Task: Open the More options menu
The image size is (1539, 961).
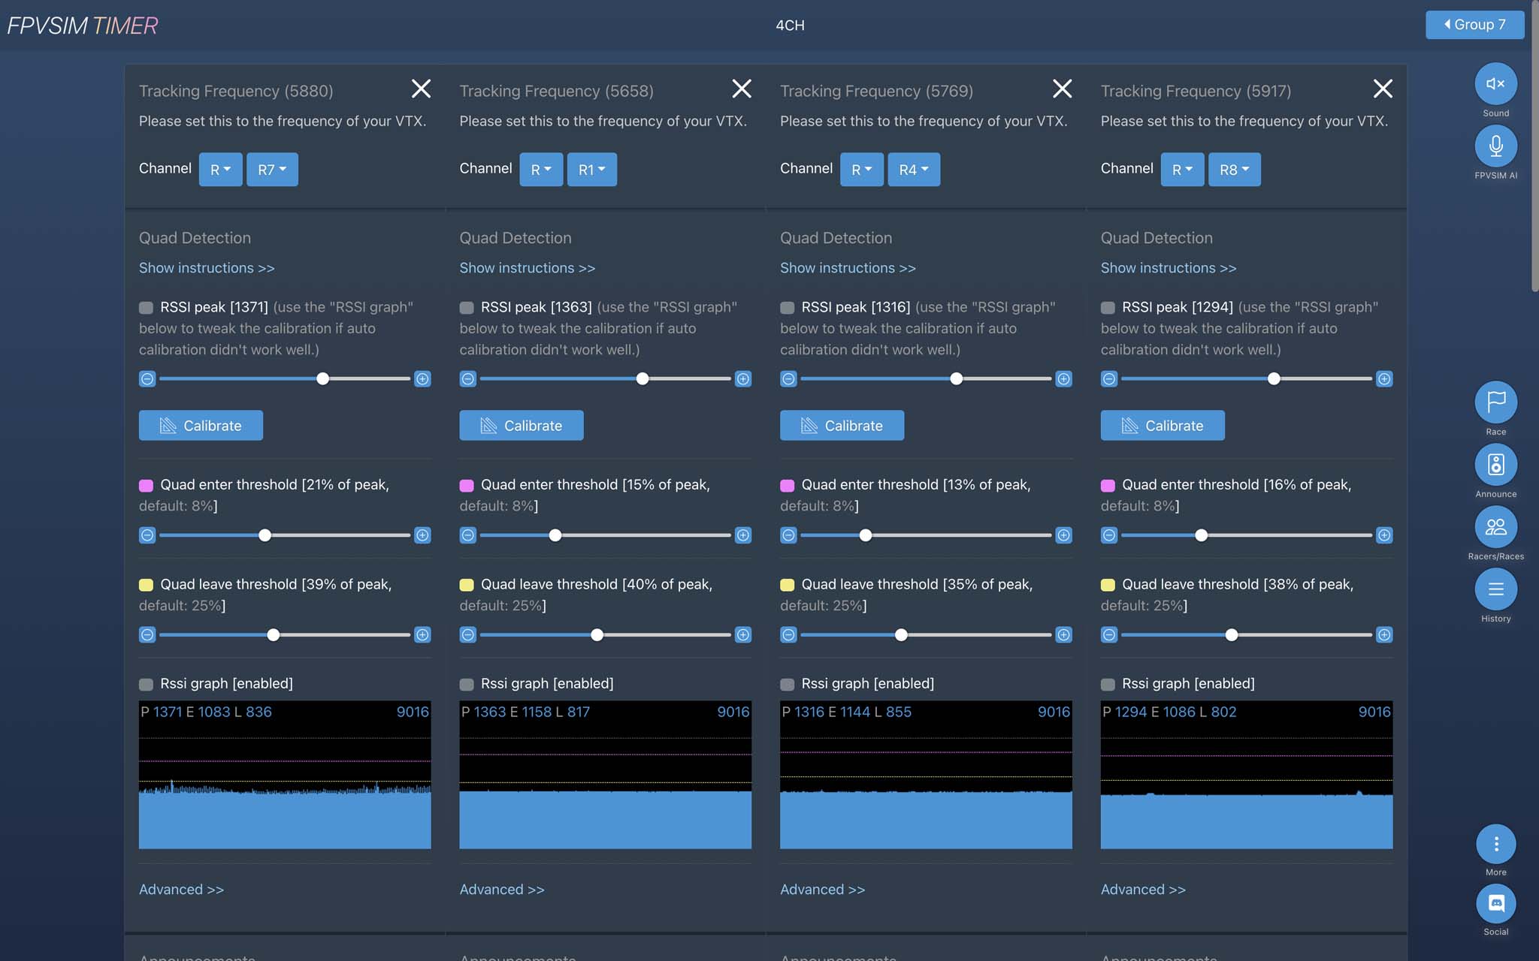Action: coord(1495,845)
